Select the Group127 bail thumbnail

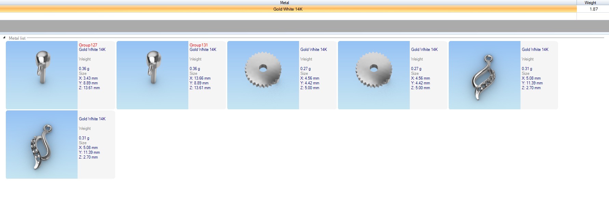click(42, 75)
